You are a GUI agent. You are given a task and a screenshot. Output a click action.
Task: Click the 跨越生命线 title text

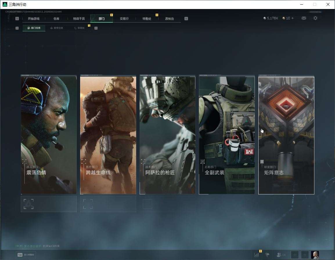98,172
